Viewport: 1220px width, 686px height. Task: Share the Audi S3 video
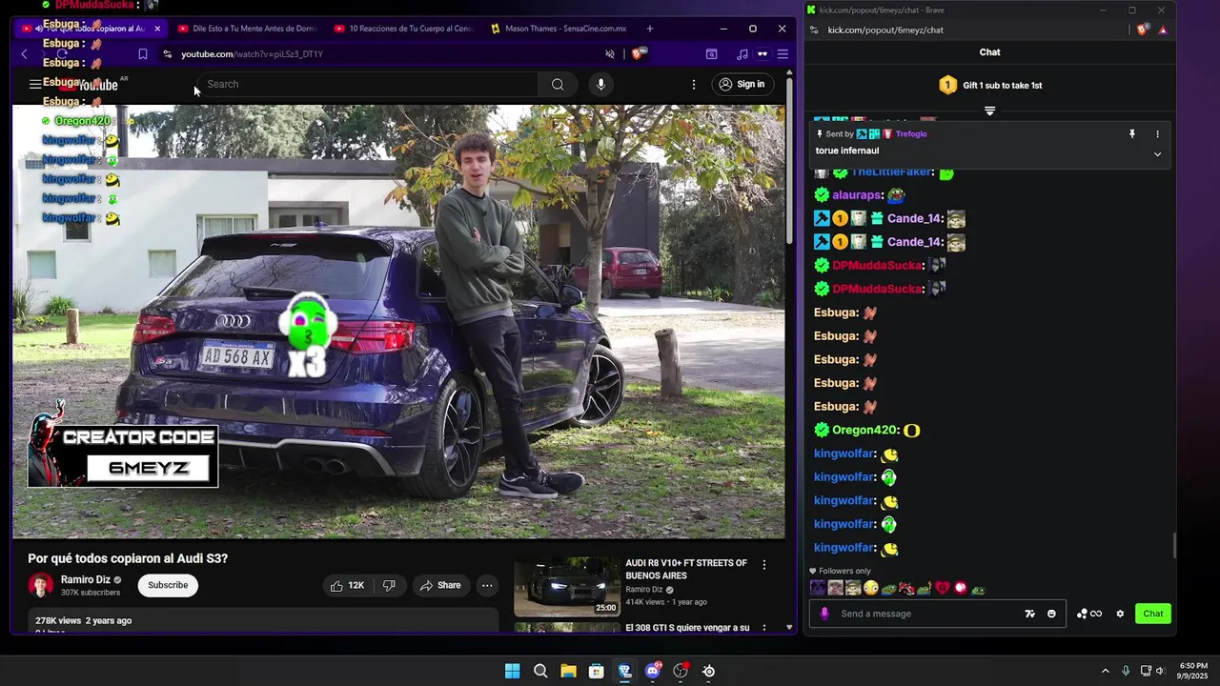(x=440, y=585)
